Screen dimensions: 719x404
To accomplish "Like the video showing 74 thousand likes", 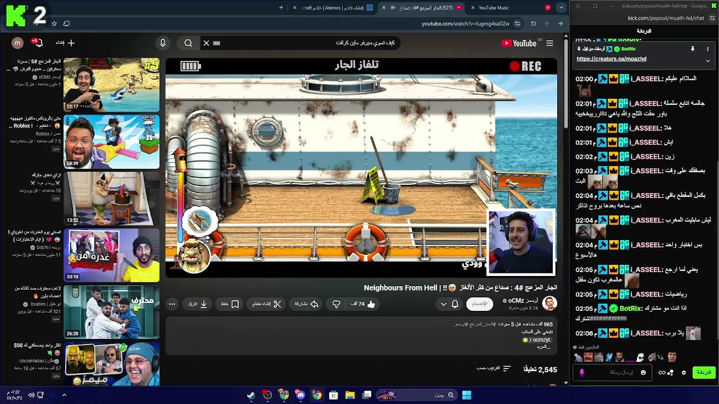I will [x=363, y=304].
